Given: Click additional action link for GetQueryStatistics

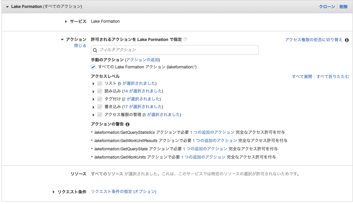Looking at the screenshot, I should [212, 132].
